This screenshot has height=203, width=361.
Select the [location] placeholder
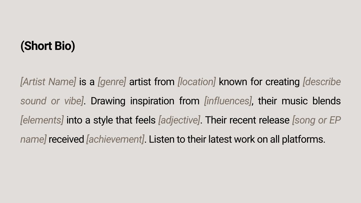tap(197, 82)
